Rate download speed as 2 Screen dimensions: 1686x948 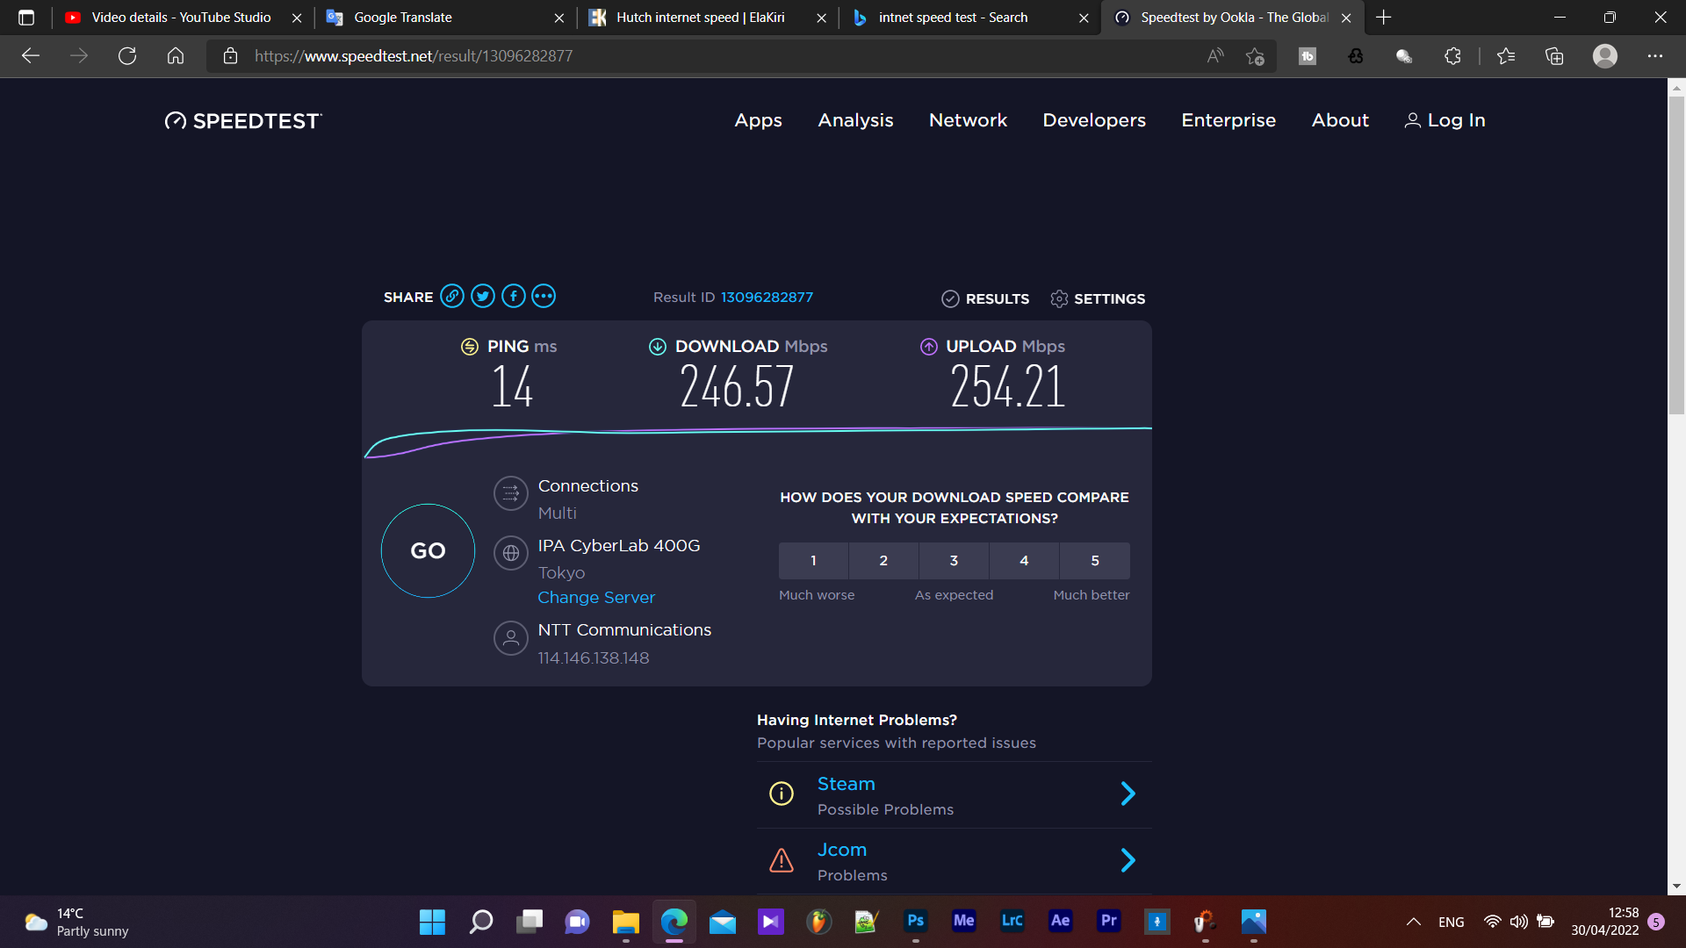pos(883,561)
